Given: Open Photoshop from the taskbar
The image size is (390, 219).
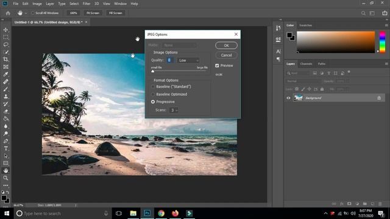Looking at the screenshot, I should coord(147,214).
